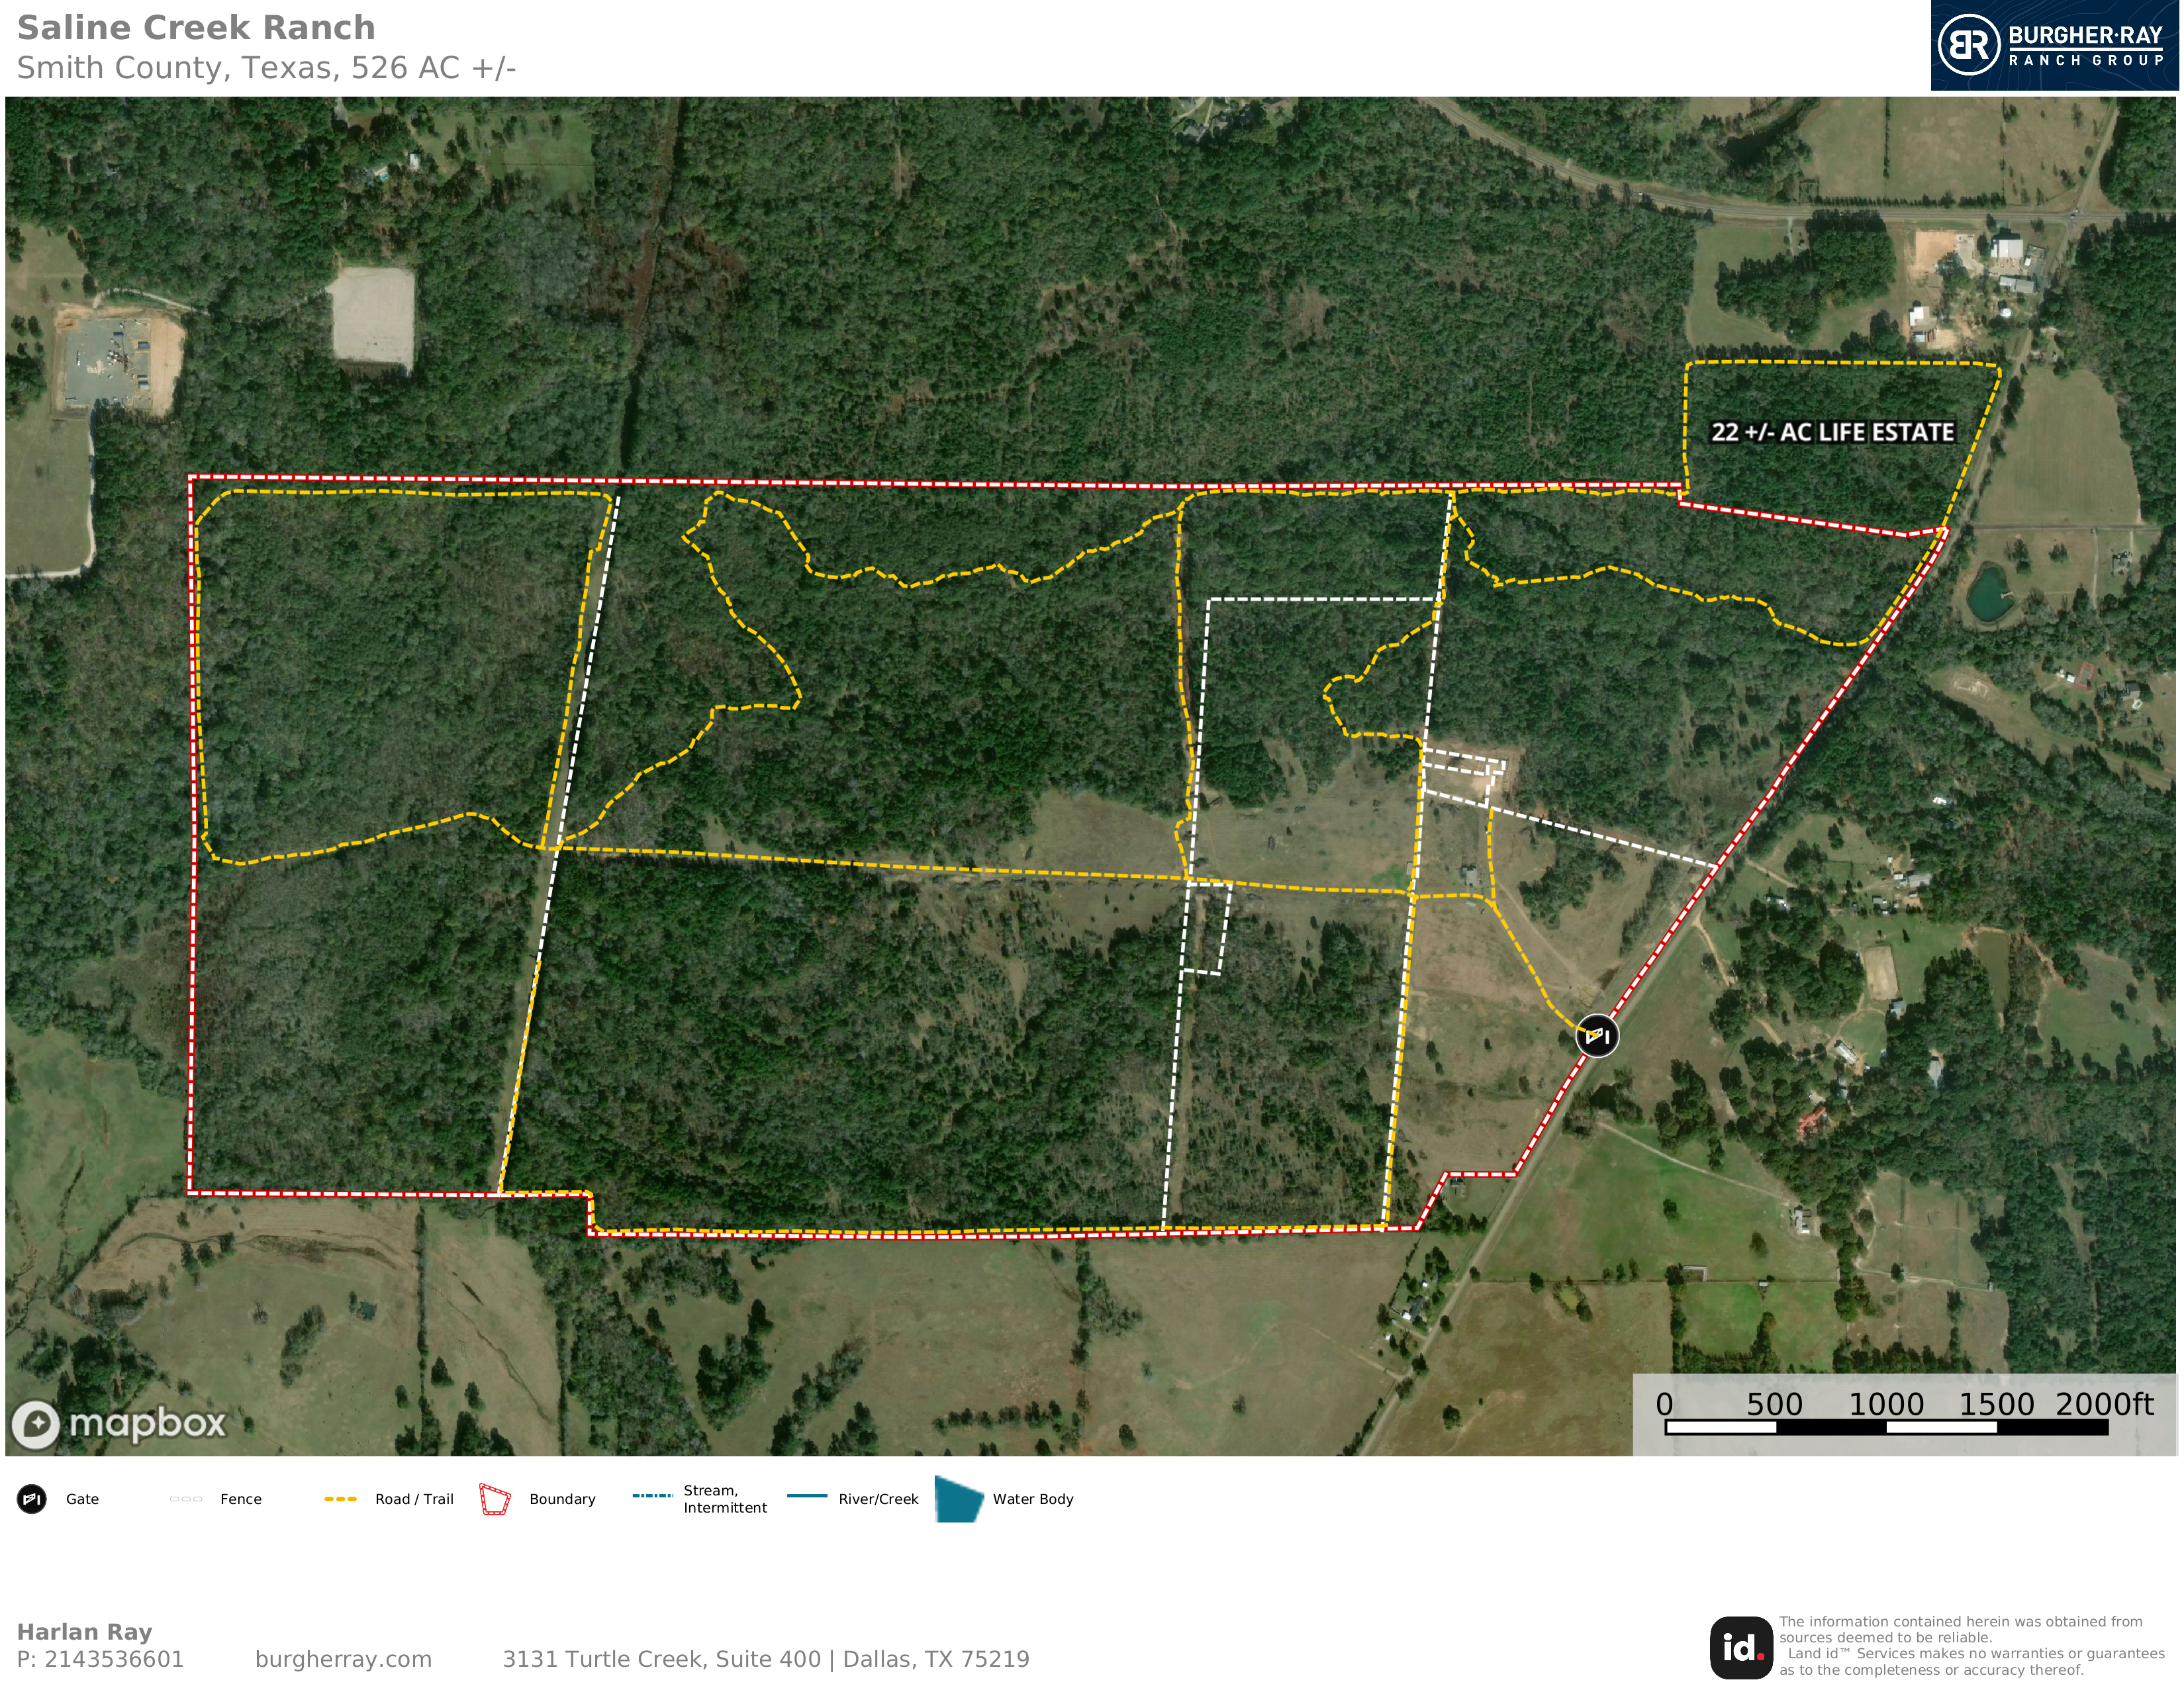
Task: Click the River/Creek legend line
Action: pyautogui.click(x=807, y=1496)
